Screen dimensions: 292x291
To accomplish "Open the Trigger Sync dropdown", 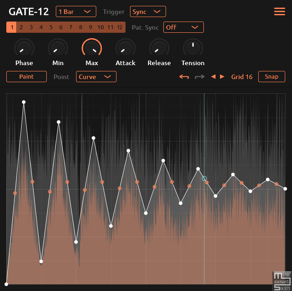I will (148, 12).
